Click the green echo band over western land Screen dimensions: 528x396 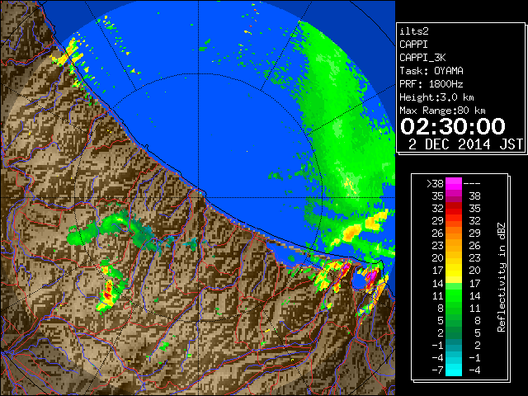click(115, 231)
